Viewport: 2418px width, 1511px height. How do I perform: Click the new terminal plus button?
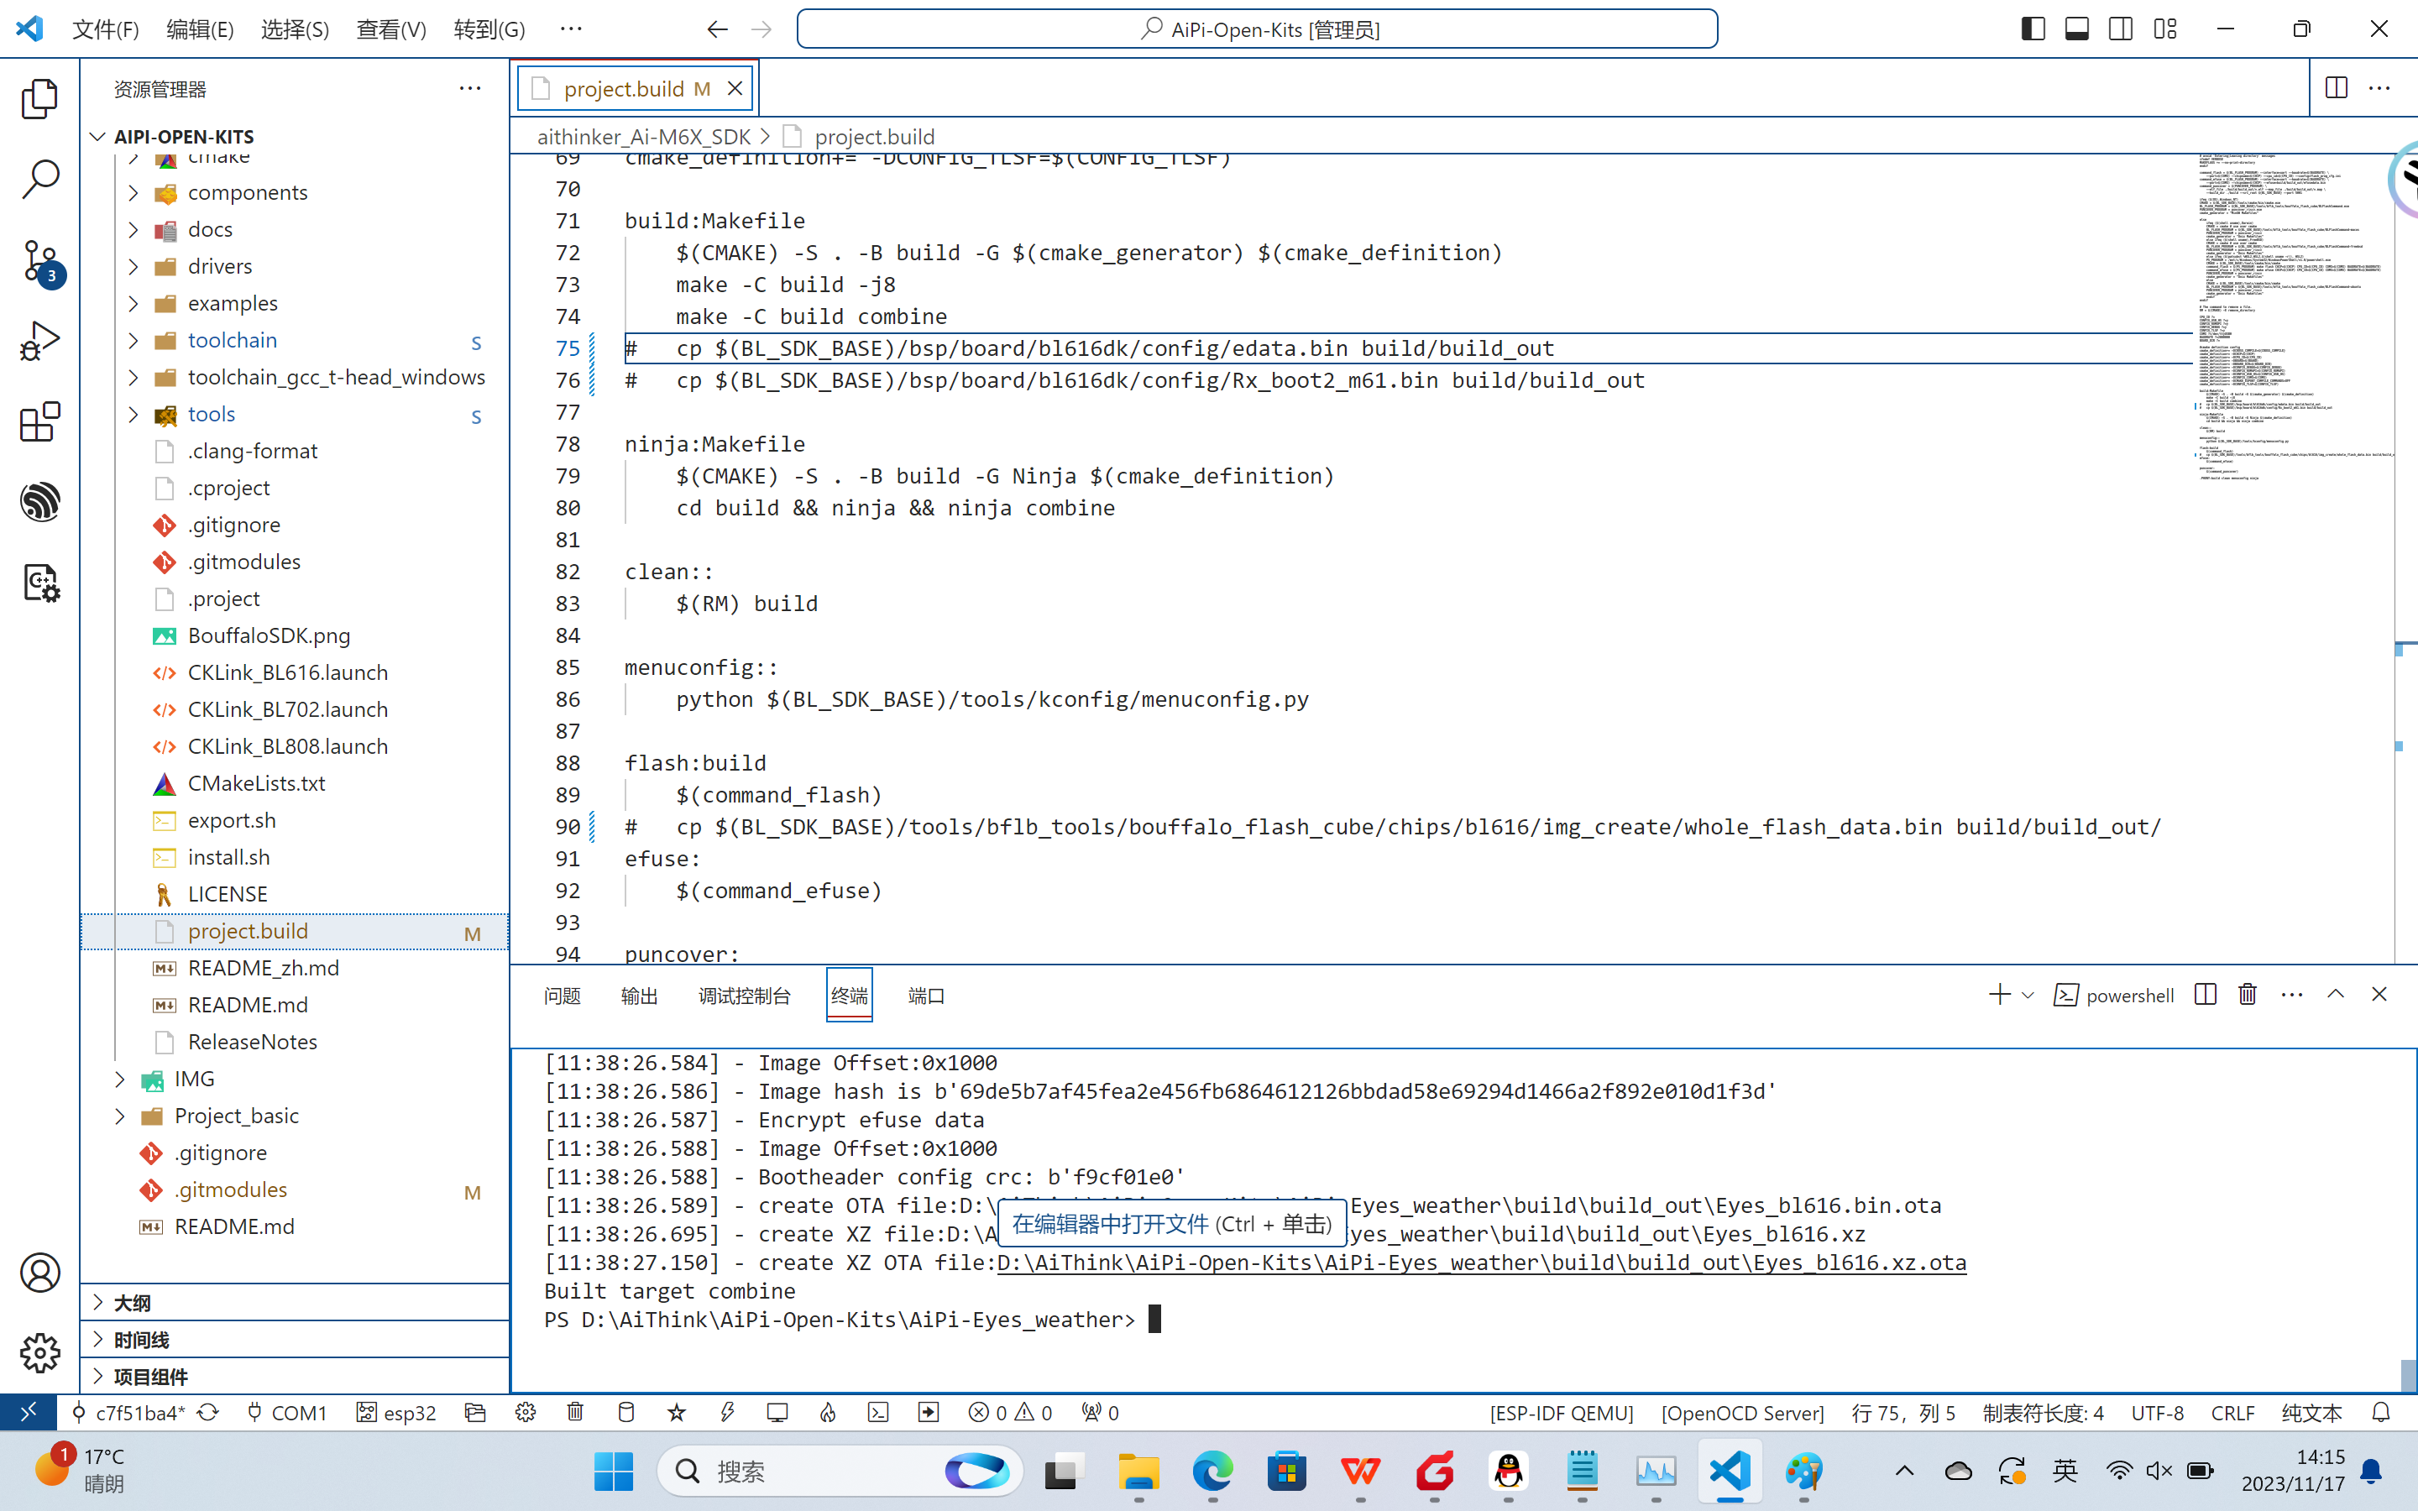coord(1999,995)
